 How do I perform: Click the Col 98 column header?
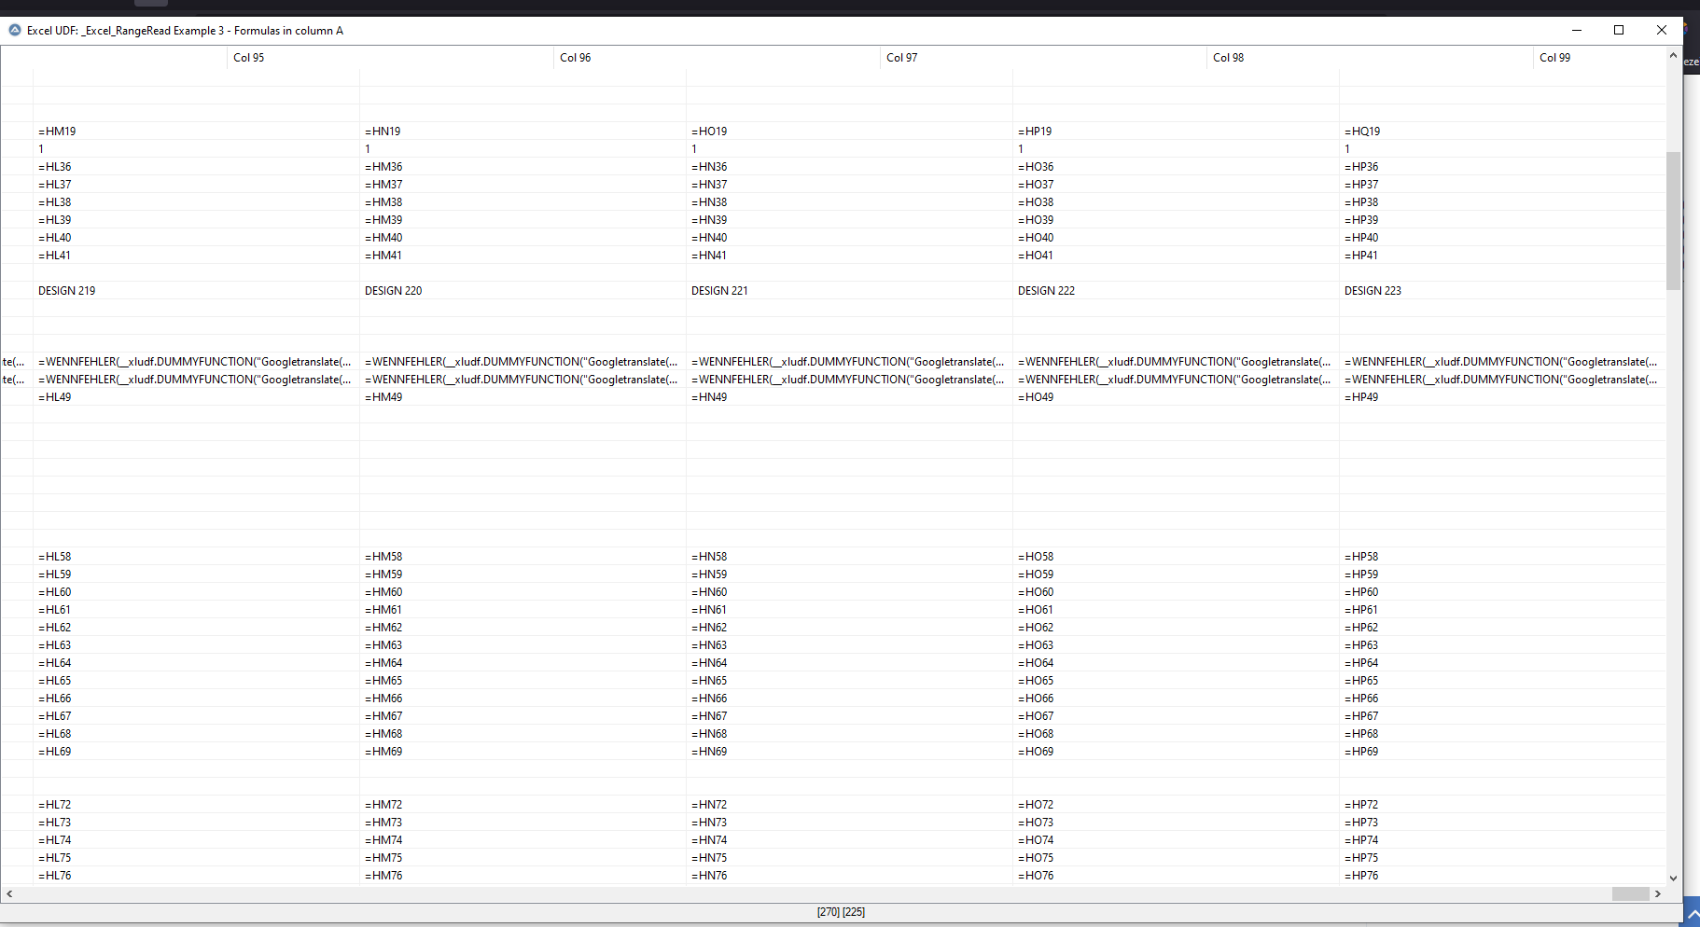[1228, 58]
